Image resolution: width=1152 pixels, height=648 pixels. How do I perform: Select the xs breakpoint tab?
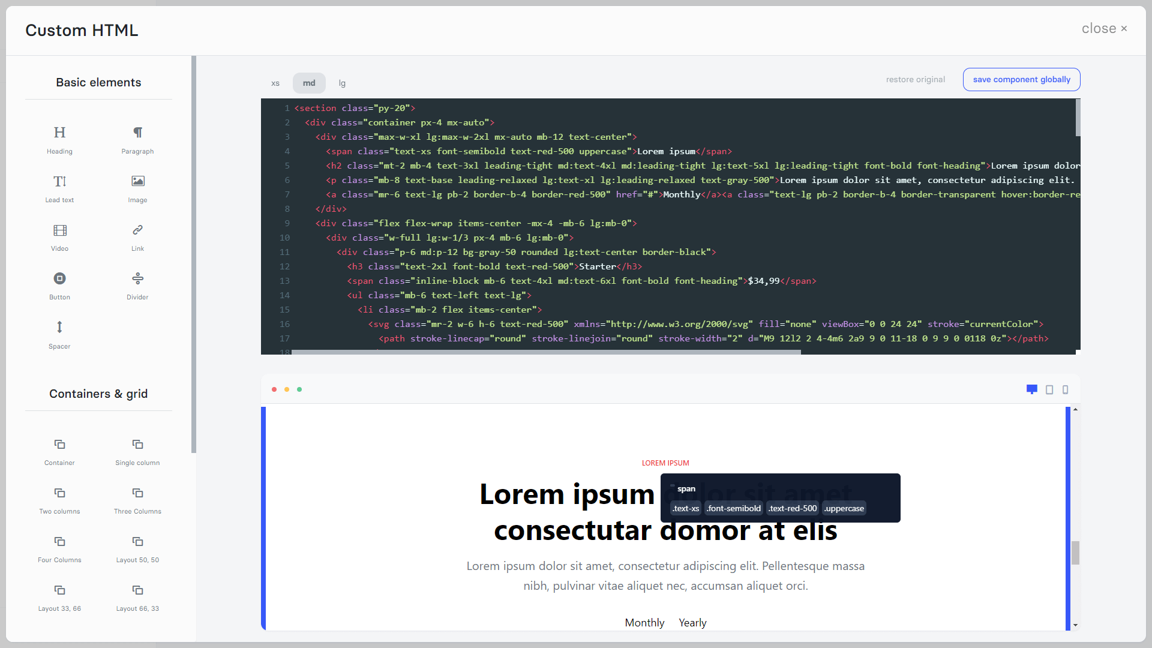pyautogui.click(x=275, y=83)
